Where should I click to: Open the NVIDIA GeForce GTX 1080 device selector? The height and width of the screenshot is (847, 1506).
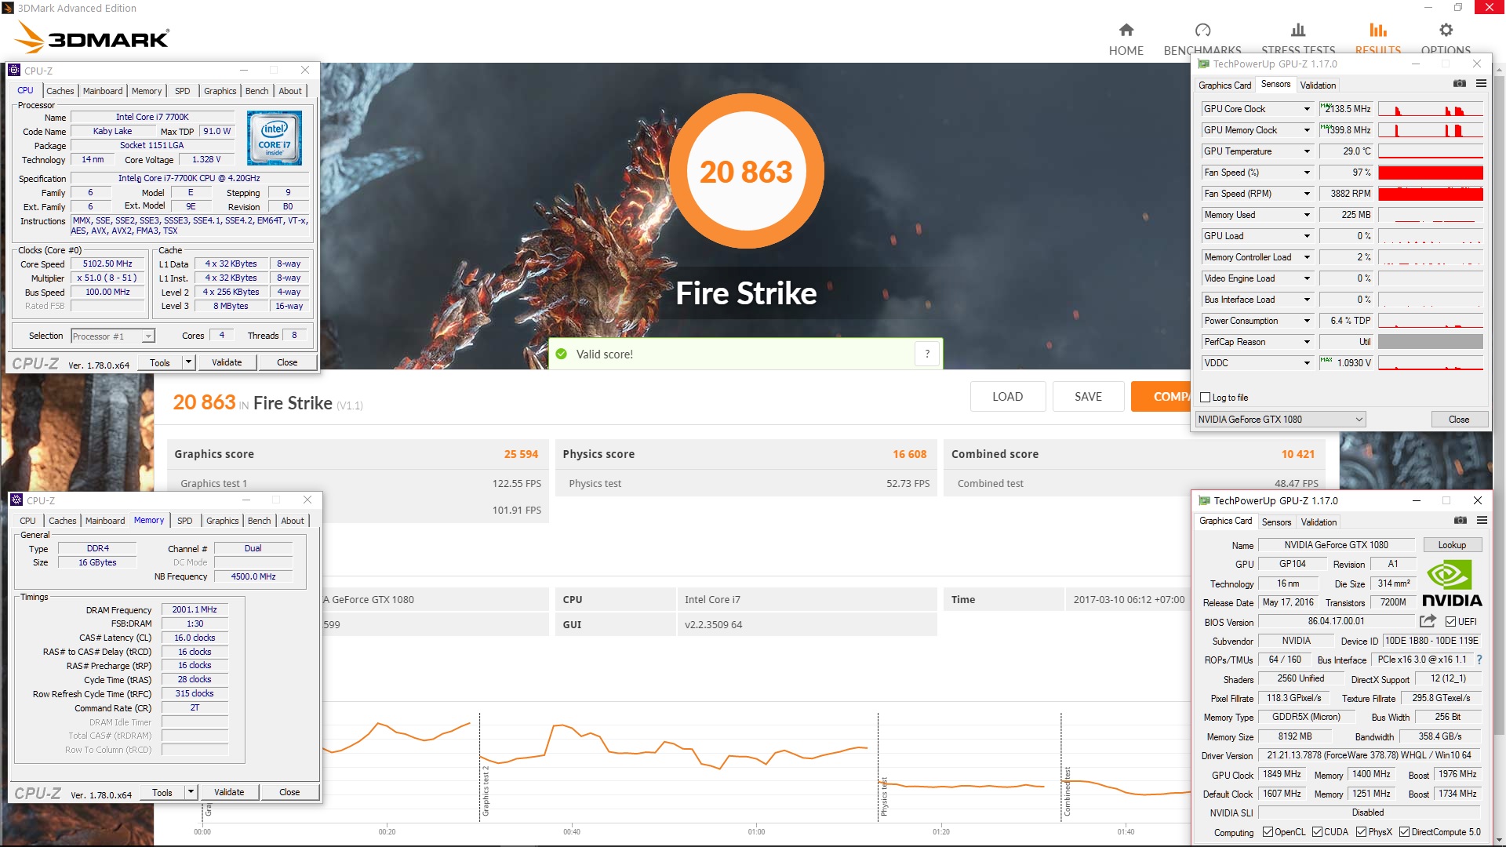click(x=1280, y=420)
